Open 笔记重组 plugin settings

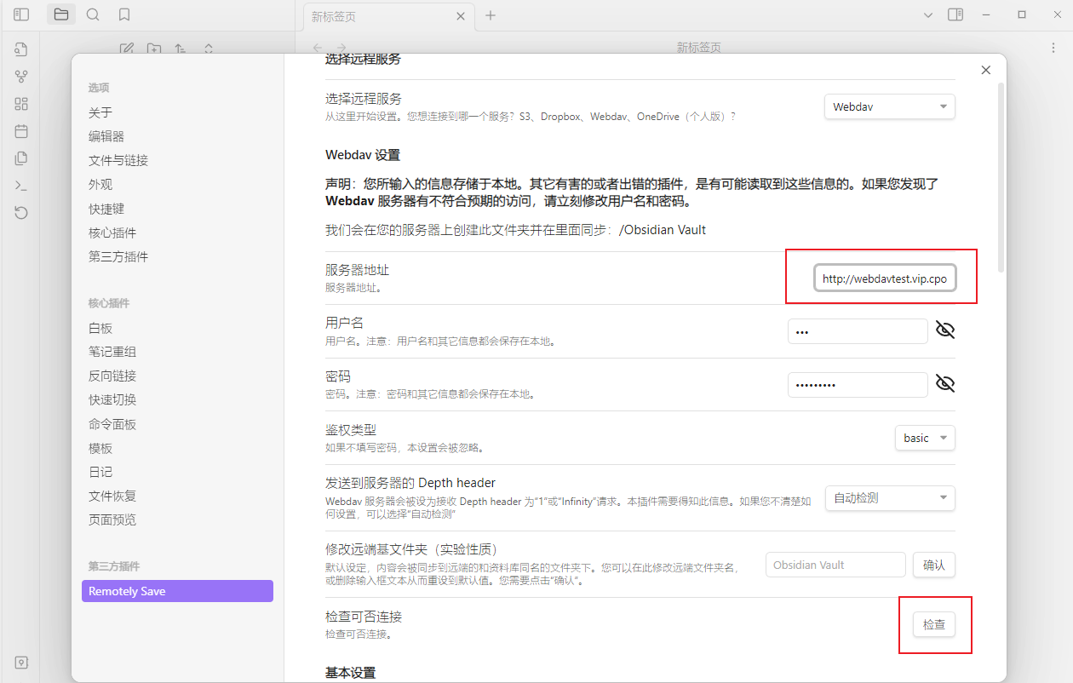(x=112, y=352)
